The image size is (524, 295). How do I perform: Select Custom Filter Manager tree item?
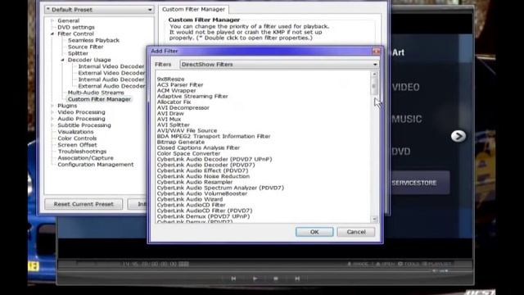pyautogui.click(x=99, y=99)
